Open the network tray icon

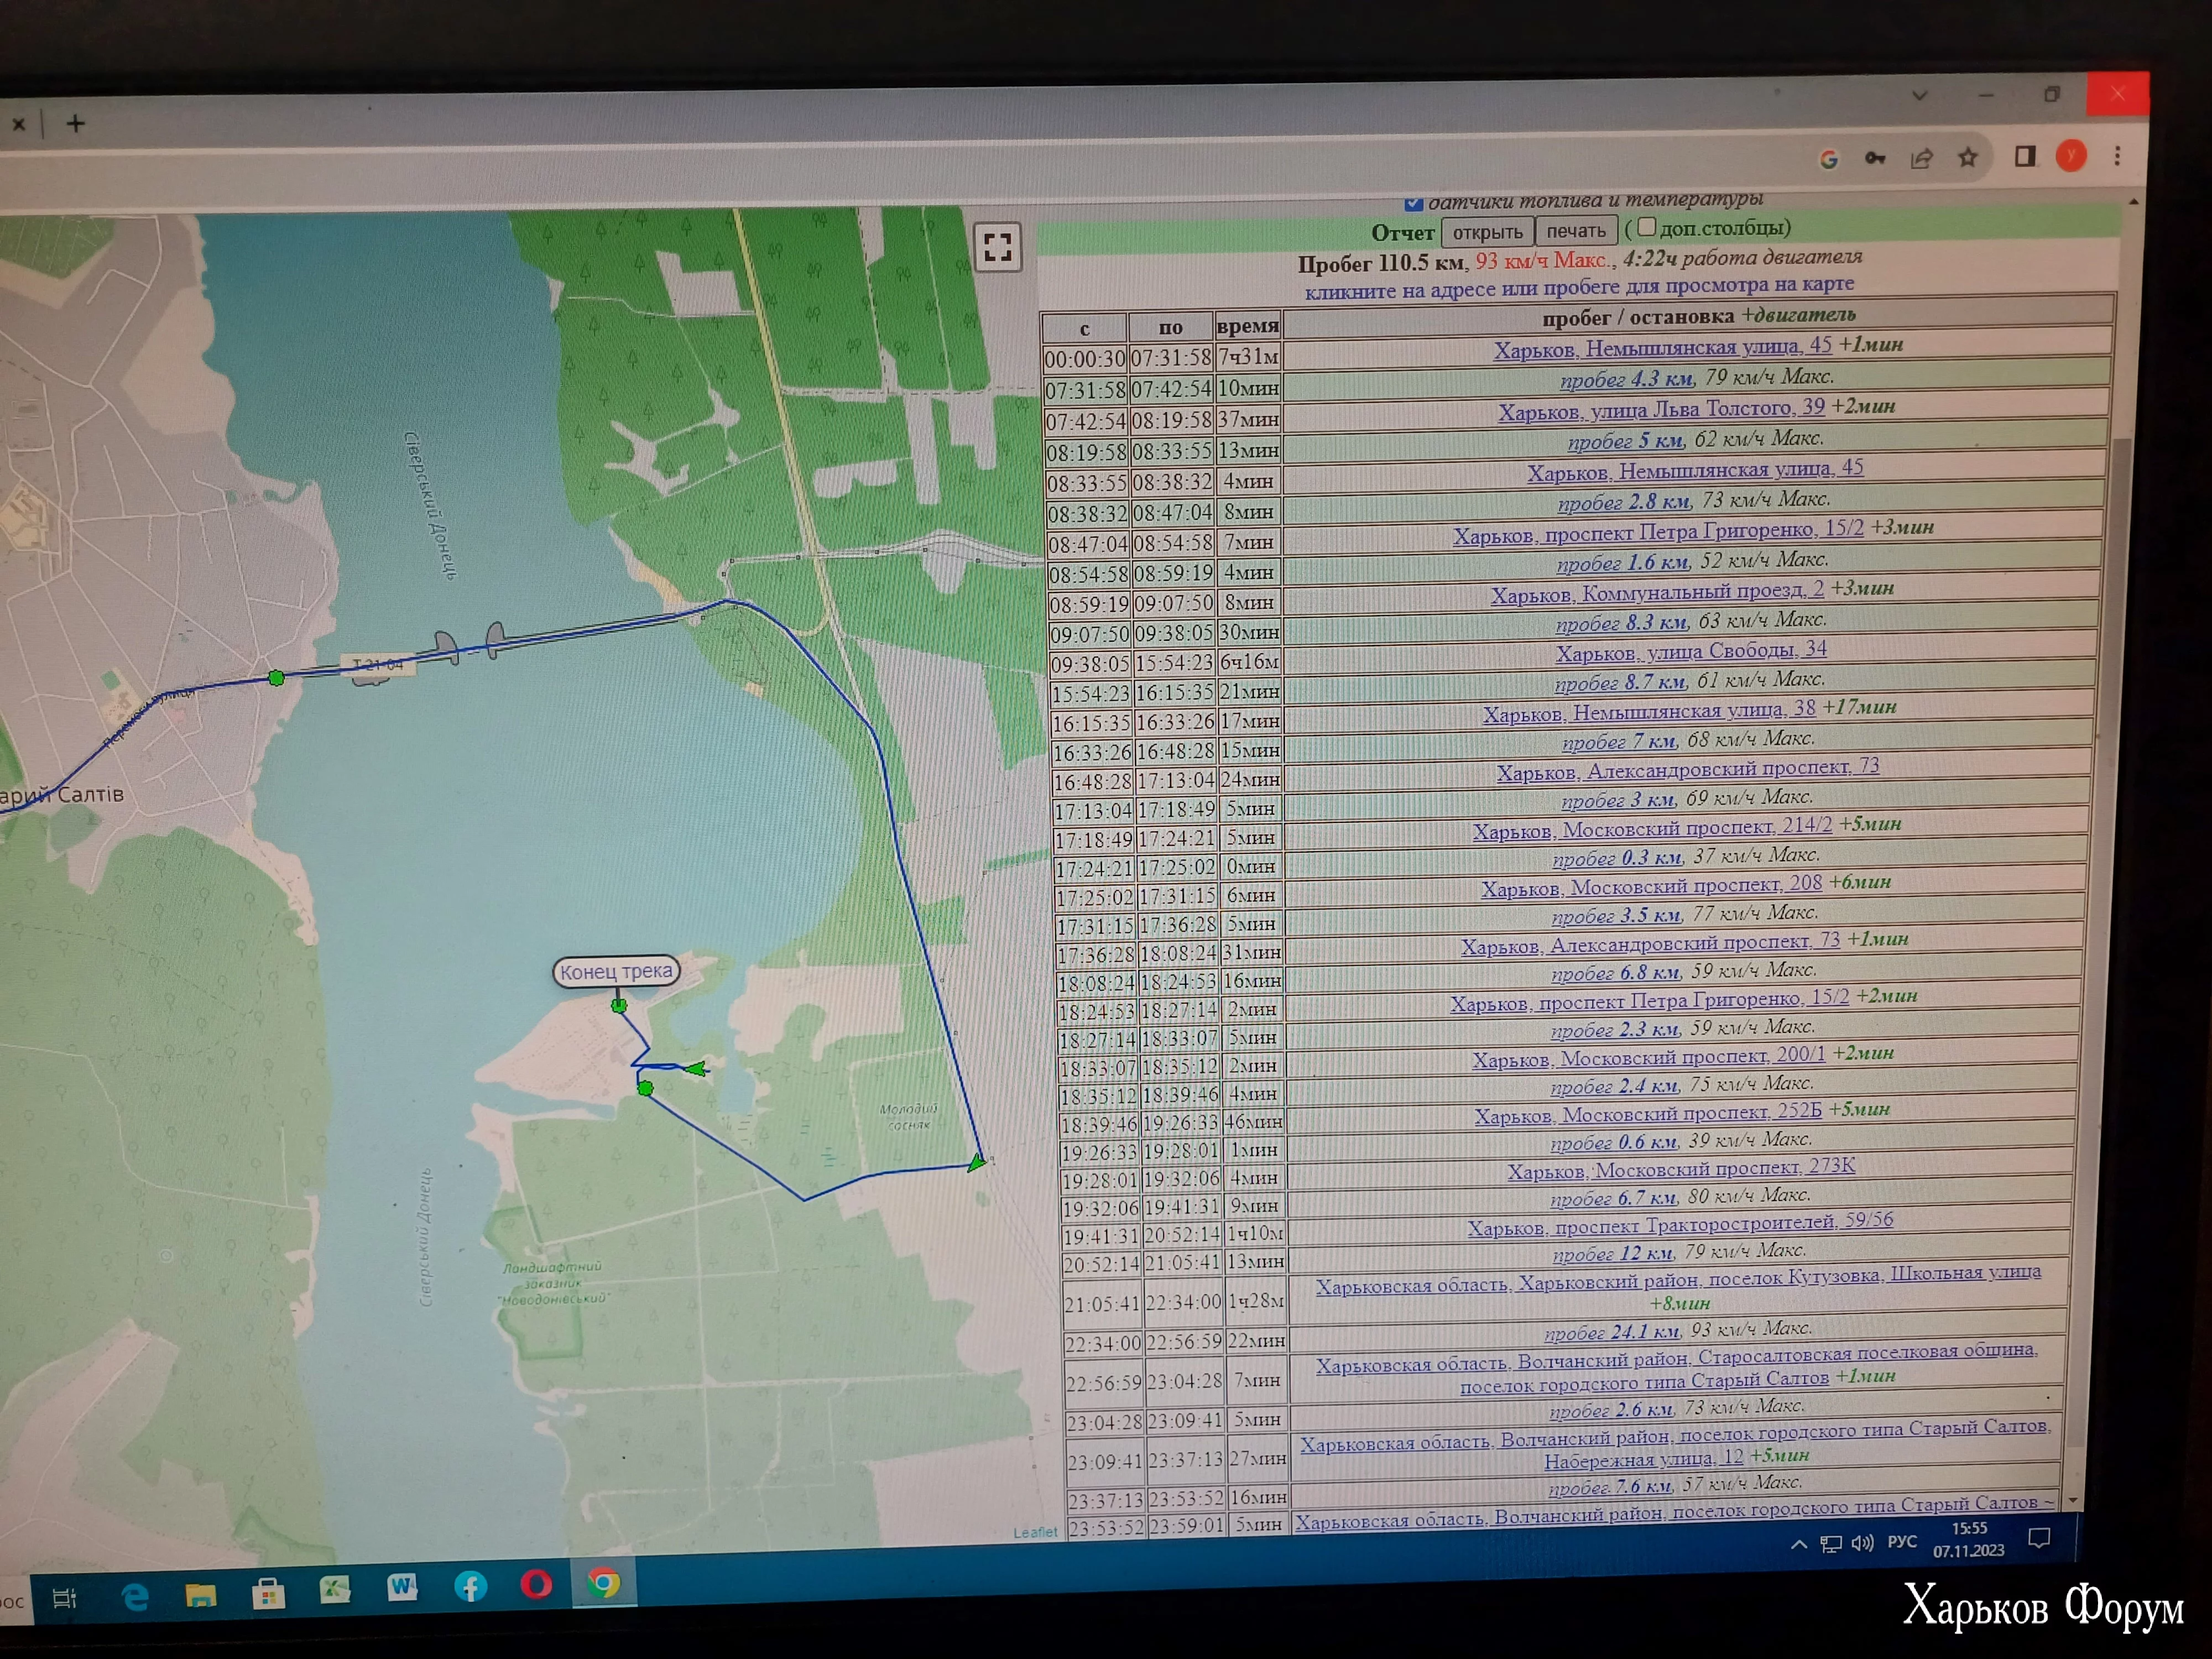(1831, 1544)
